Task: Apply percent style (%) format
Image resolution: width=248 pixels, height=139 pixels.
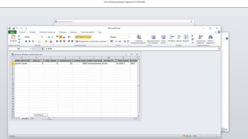Action: click(x=116, y=41)
